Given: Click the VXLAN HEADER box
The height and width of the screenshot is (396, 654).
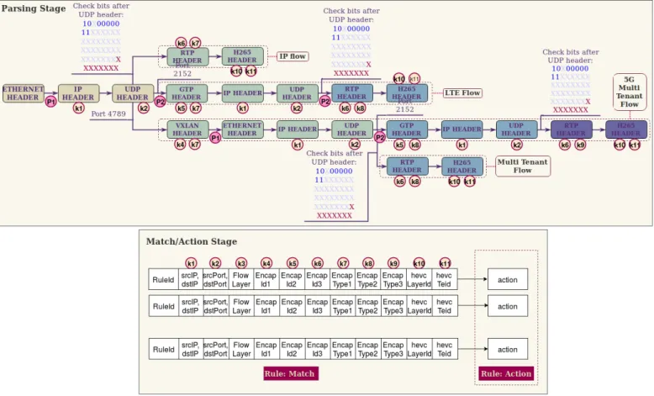Looking at the screenshot, I should point(187,129).
